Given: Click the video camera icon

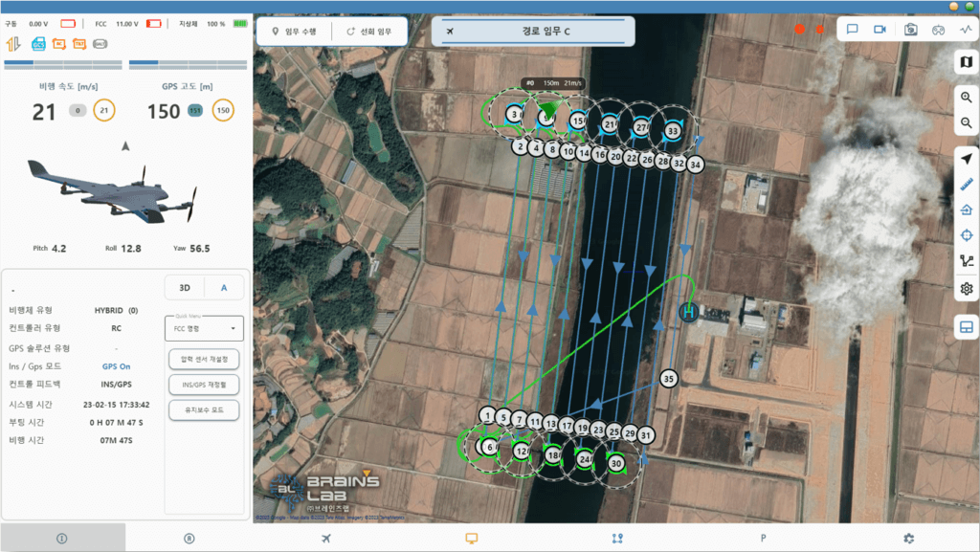Looking at the screenshot, I should [880, 30].
